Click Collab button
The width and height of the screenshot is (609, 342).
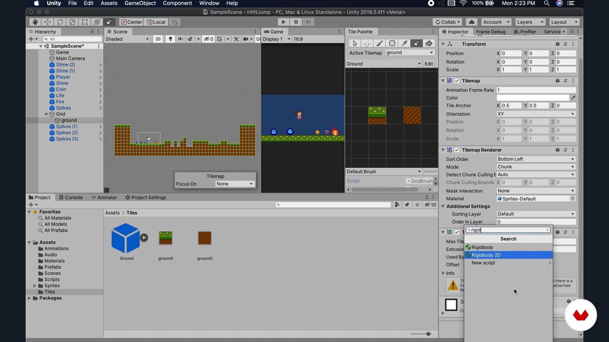click(448, 22)
